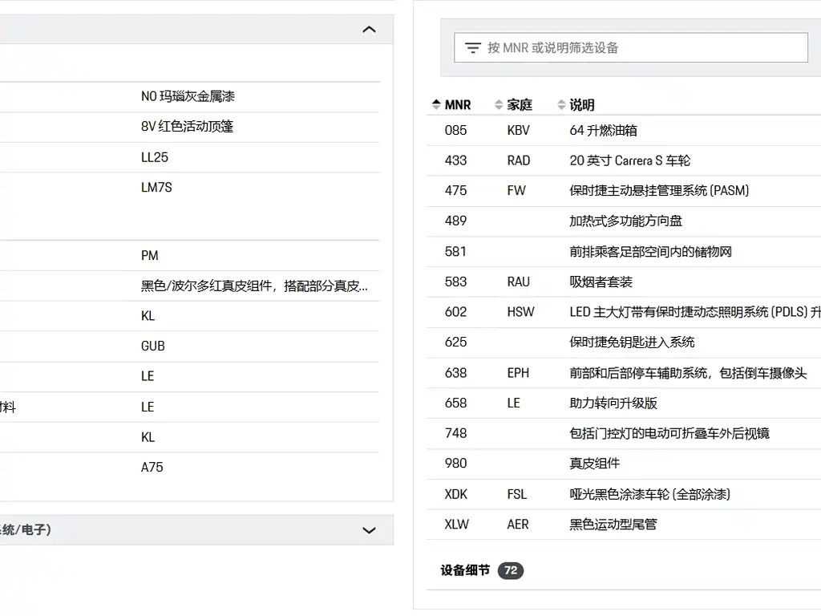This screenshot has height=616, width=821.
Task: Select row 489 加热式多功能方向盘
Action: click(624, 221)
